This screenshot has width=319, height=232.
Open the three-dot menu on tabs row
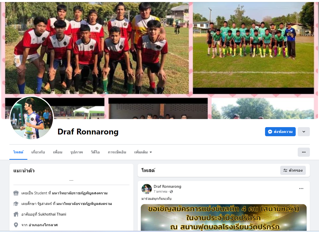click(304, 152)
